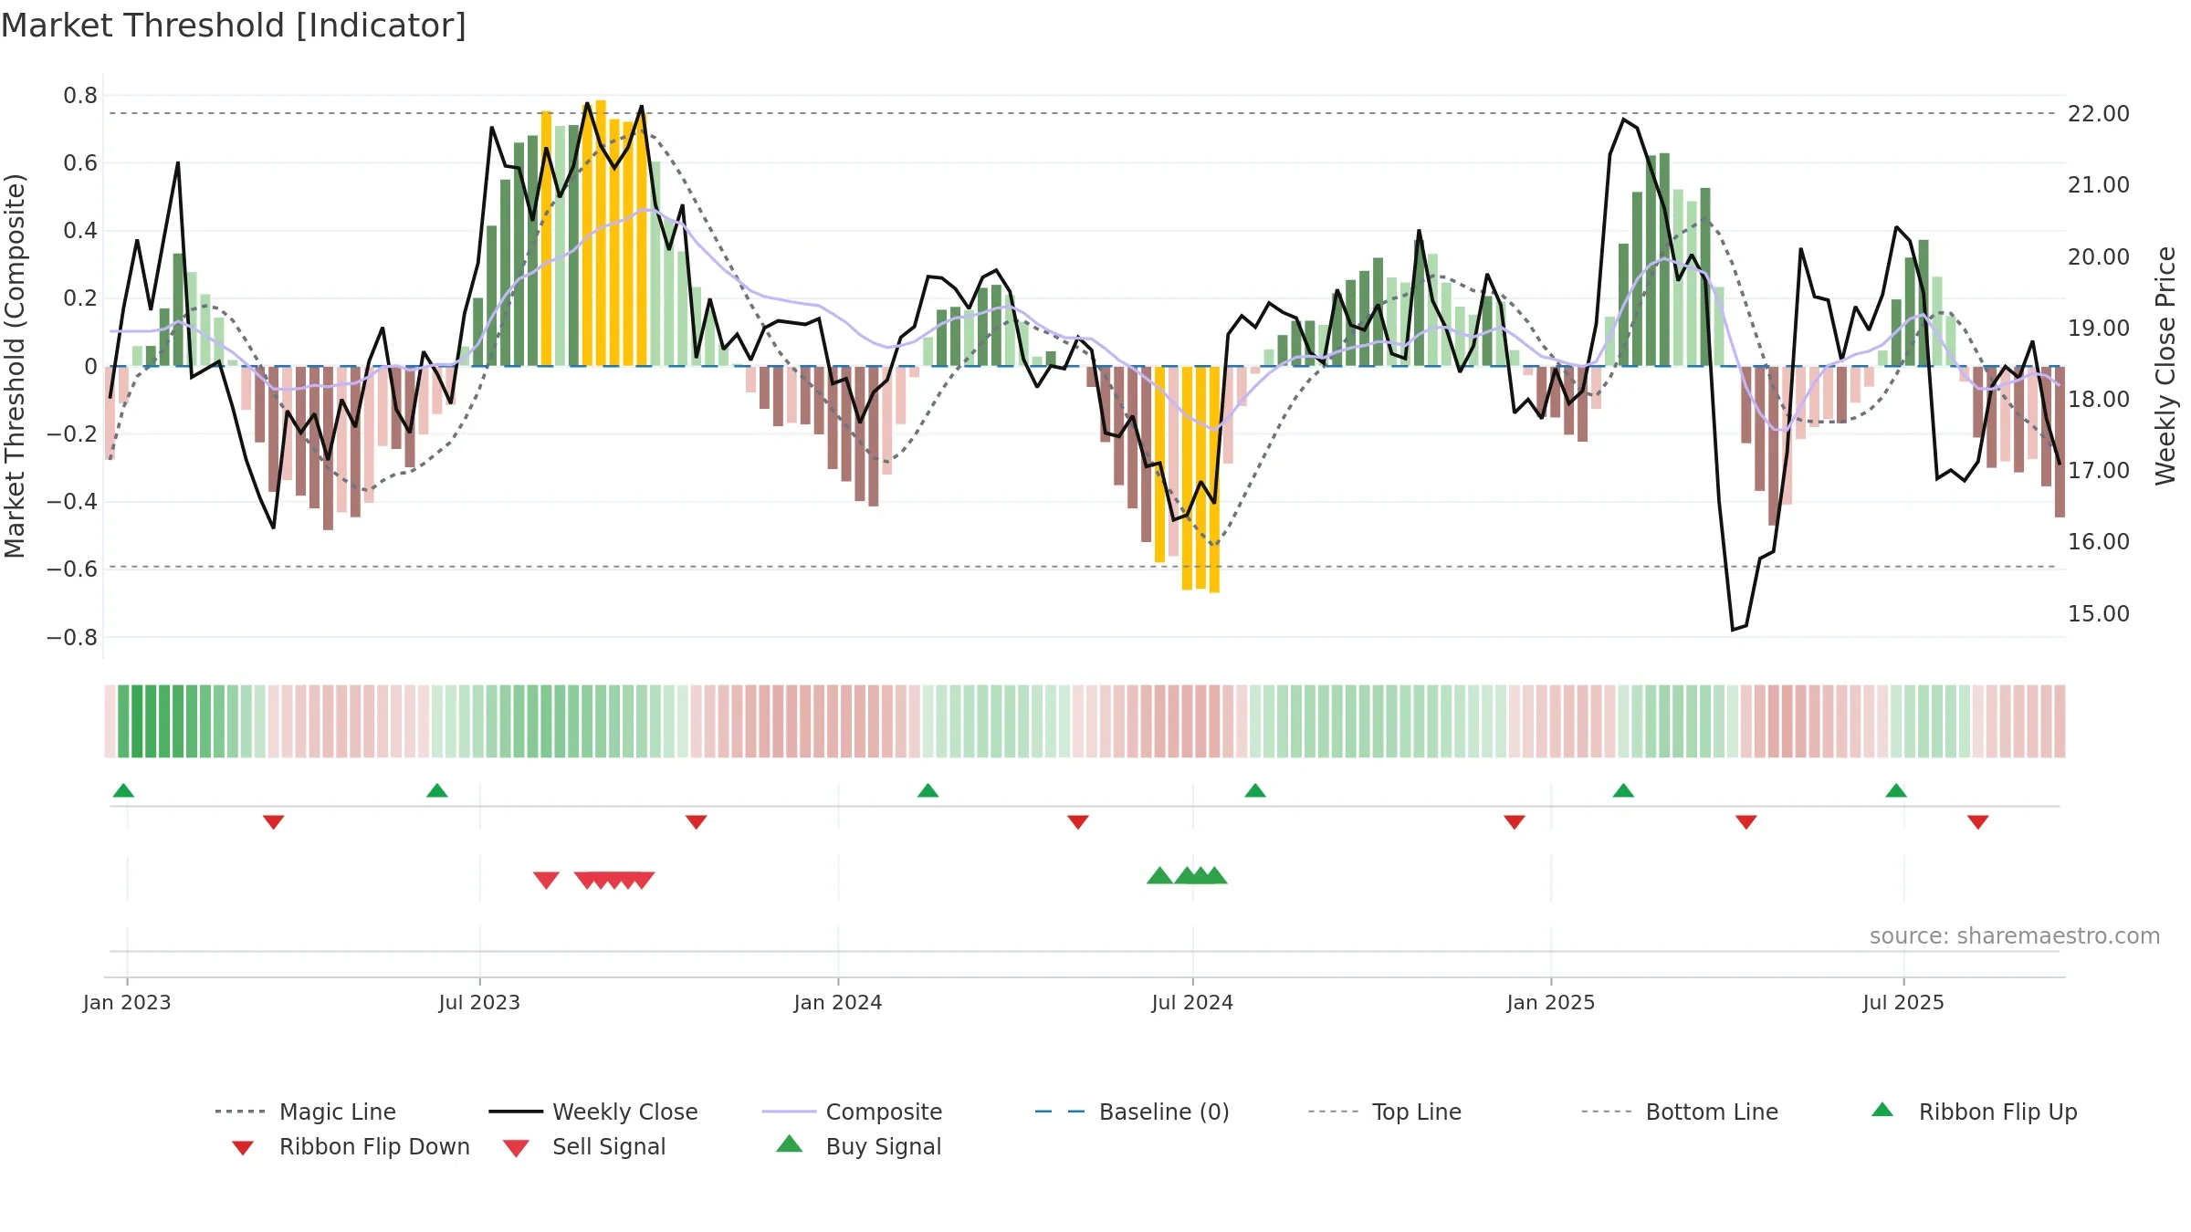2191x1232 pixels.
Task: Click the isolated first Sell Signal triangle
Action: pyautogui.click(x=546, y=880)
